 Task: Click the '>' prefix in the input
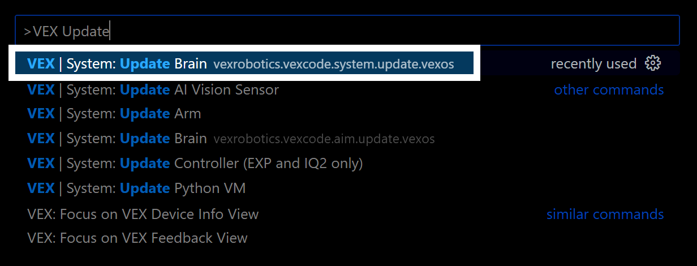coord(27,32)
